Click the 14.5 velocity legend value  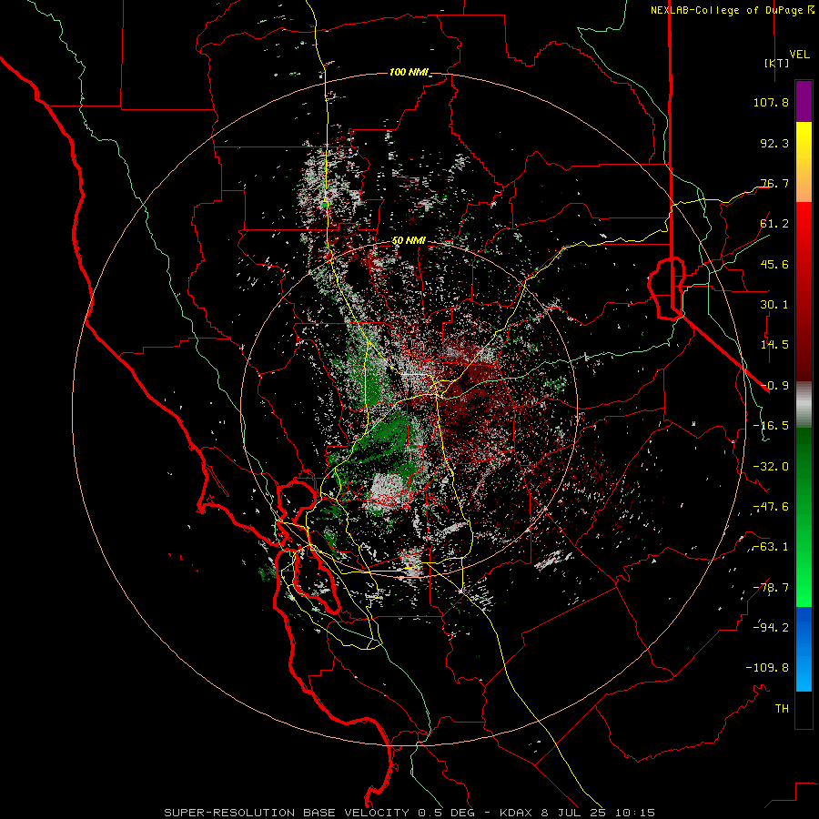774,345
